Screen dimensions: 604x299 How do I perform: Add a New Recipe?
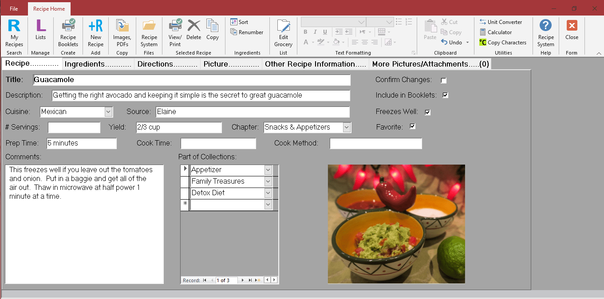tap(95, 33)
